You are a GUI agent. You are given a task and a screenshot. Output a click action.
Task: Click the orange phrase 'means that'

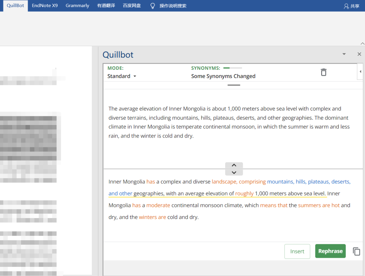(273, 206)
